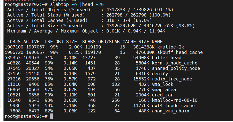The image size is (233, 122).
Task: Select the 15552K cache size value
Action: [141, 79]
